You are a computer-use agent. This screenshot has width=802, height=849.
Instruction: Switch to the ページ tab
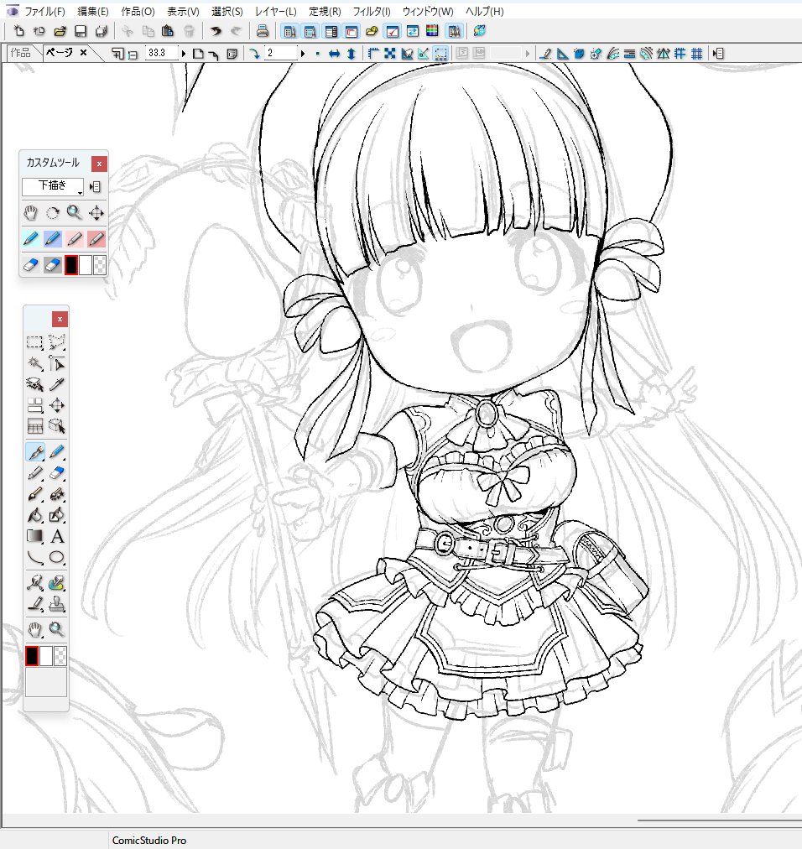click(59, 53)
